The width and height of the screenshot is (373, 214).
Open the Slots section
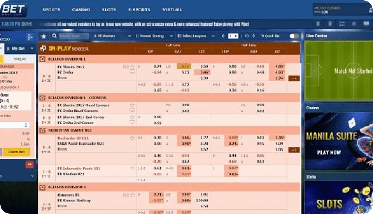tap(109, 10)
